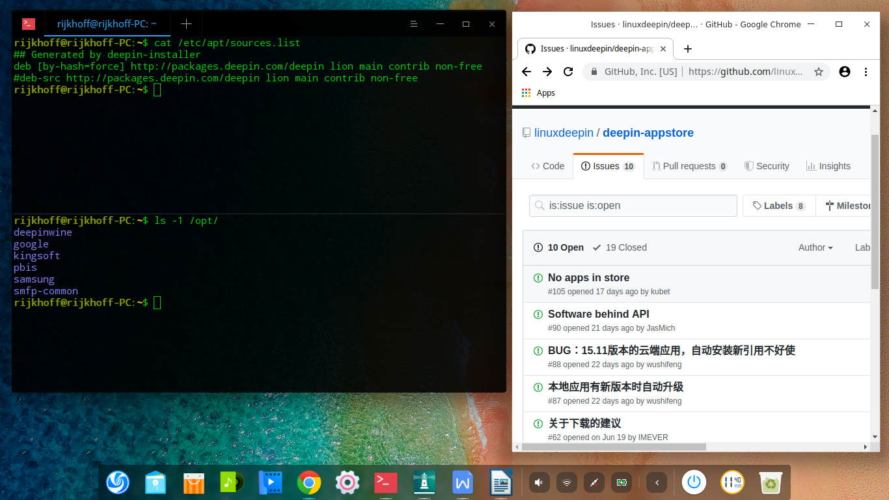This screenshot has height=500, width=889.
Task: Click the compass tray icon in dock
Action: [x=594, y=482]
